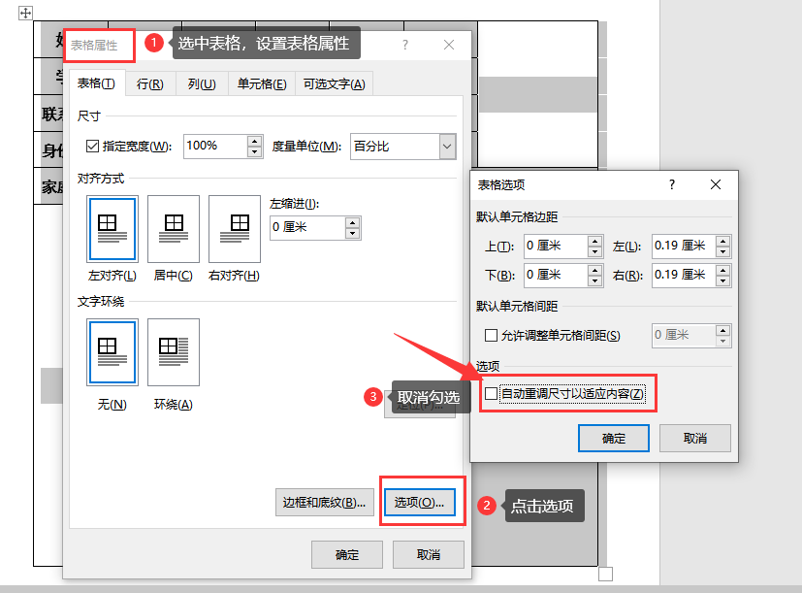
Task: Choose the 无(N) text wrapping icon
Action: coord(112,352)
